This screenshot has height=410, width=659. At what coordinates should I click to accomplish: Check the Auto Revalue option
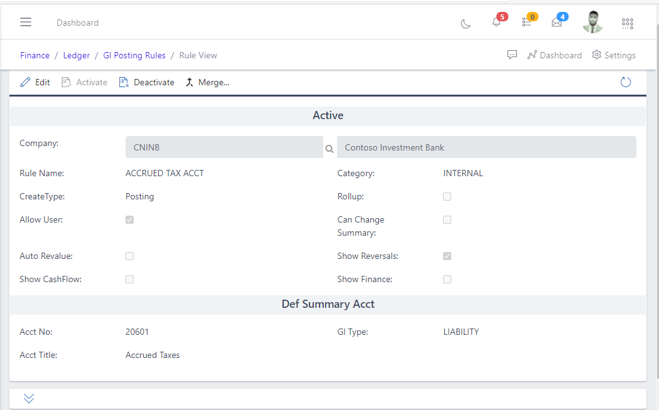point(129,256)
